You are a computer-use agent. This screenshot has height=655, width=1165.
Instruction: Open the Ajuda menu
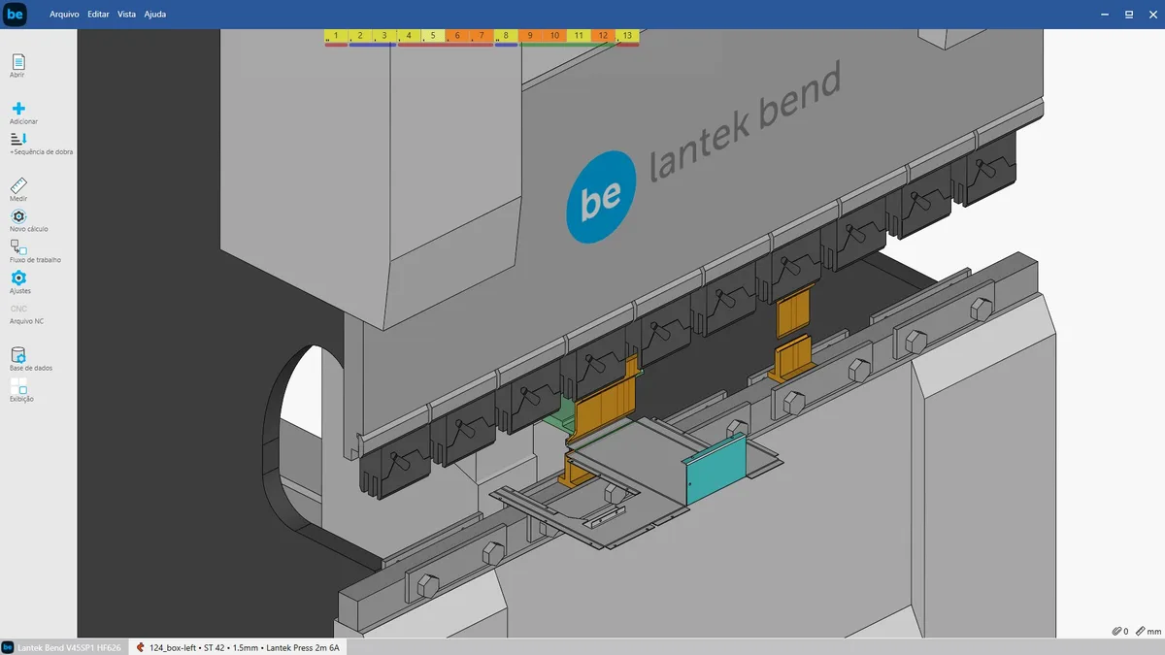point(155,15)
